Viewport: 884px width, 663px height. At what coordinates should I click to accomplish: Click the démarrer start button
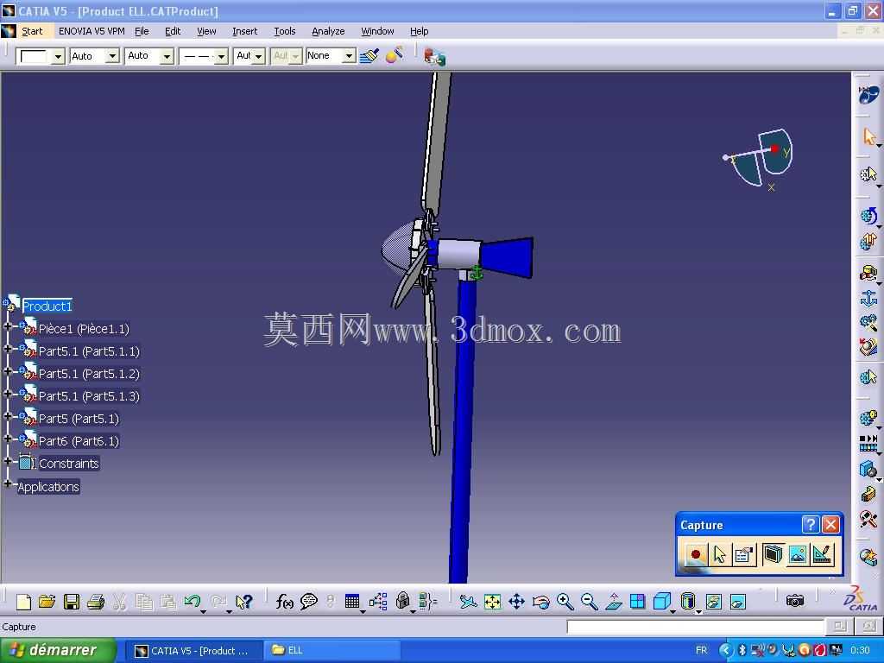[x=58, y=650]
